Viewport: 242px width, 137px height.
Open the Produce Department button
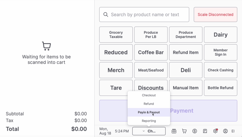[186, 35]
